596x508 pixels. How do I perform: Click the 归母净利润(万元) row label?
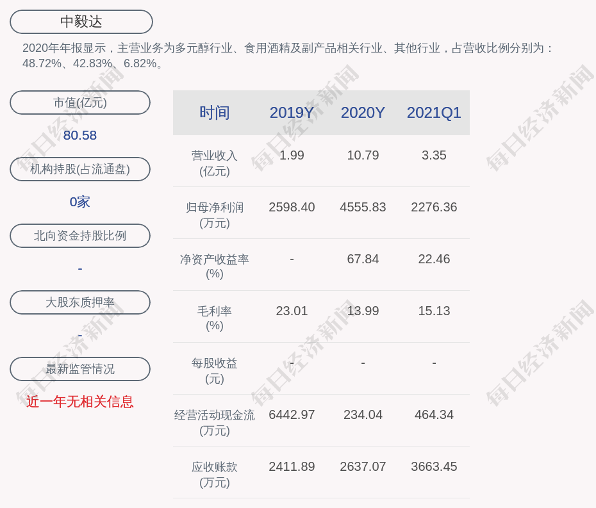[x=215, y=215]
